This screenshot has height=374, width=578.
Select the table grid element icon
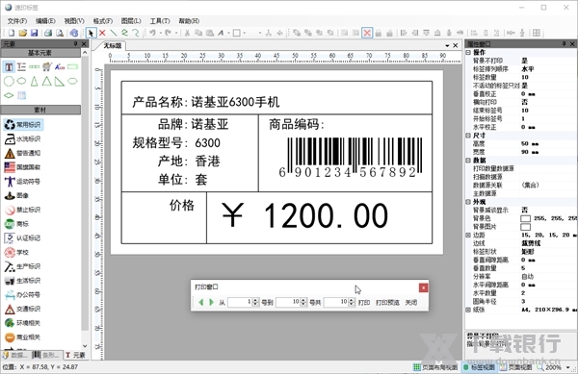22,95
